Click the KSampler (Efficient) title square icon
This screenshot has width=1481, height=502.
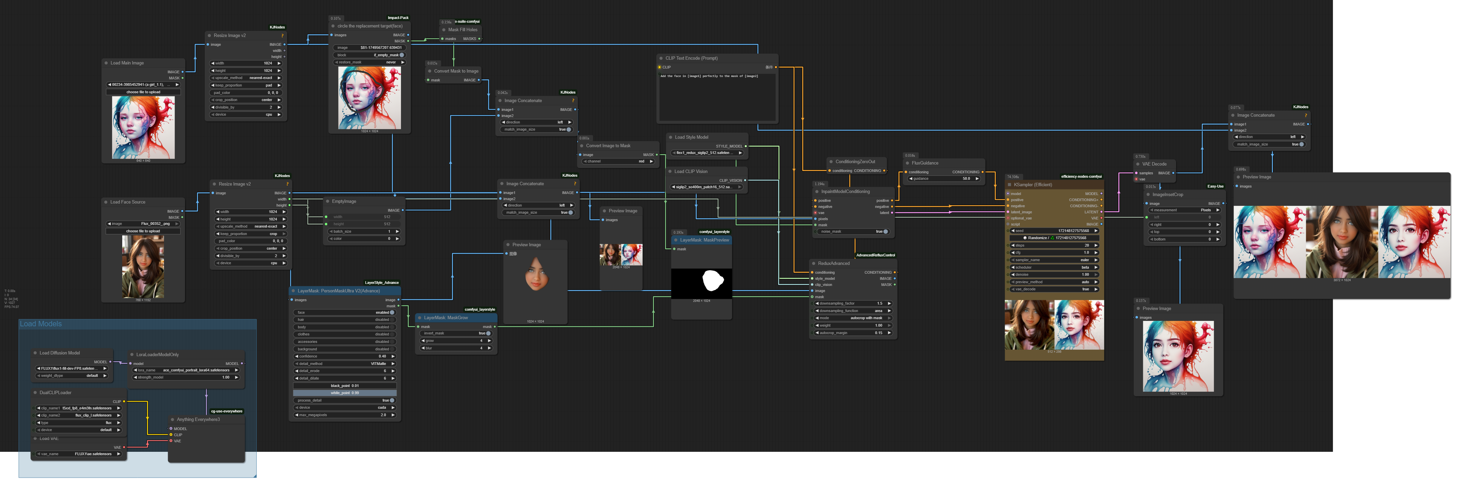click(x=1009, y=185)
